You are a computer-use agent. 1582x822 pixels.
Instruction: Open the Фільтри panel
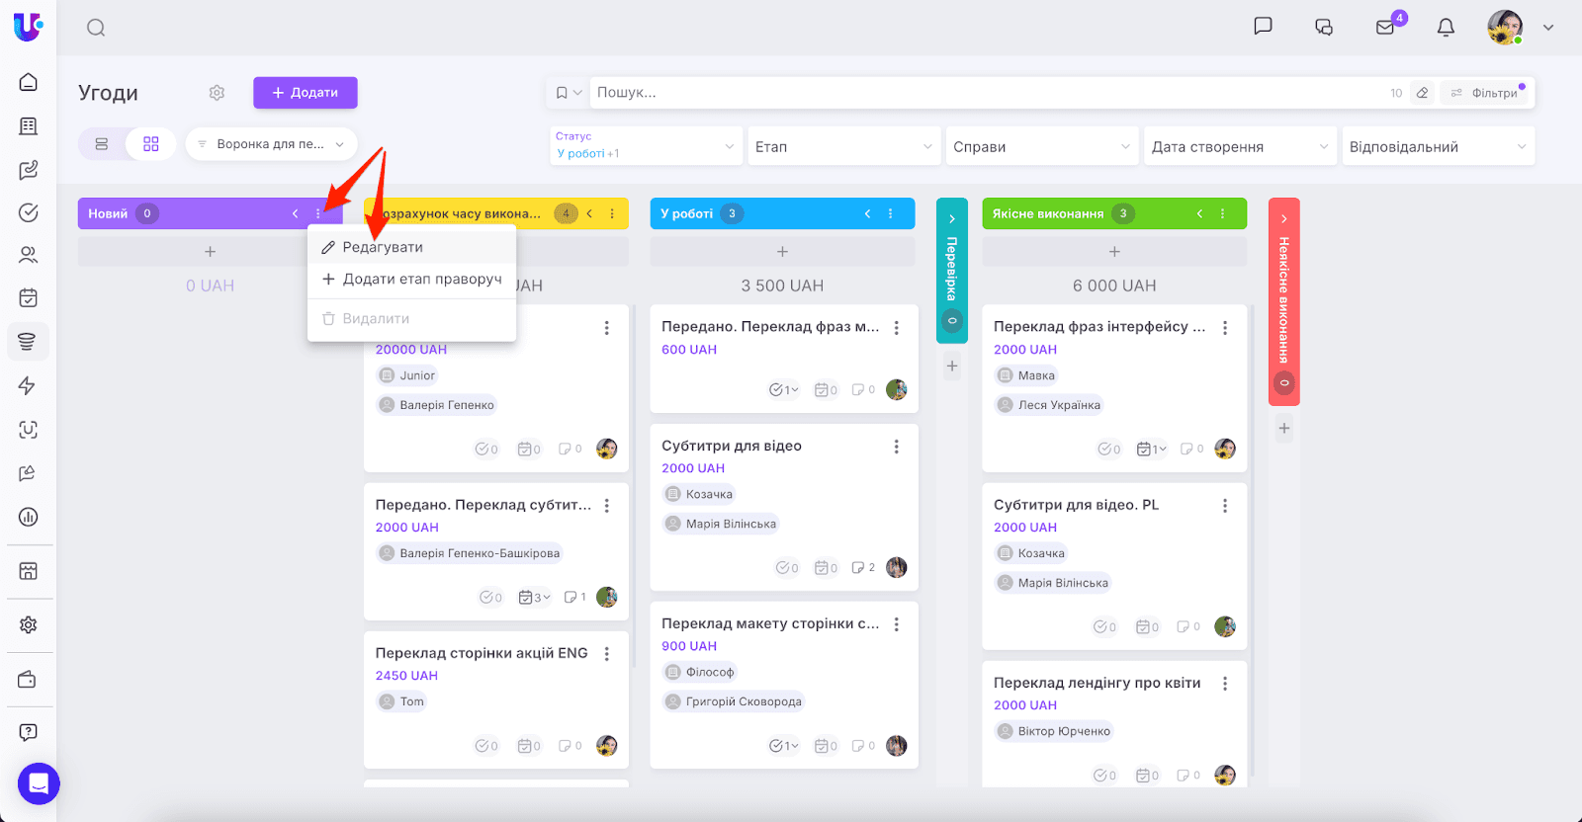tap(1486, 93)
